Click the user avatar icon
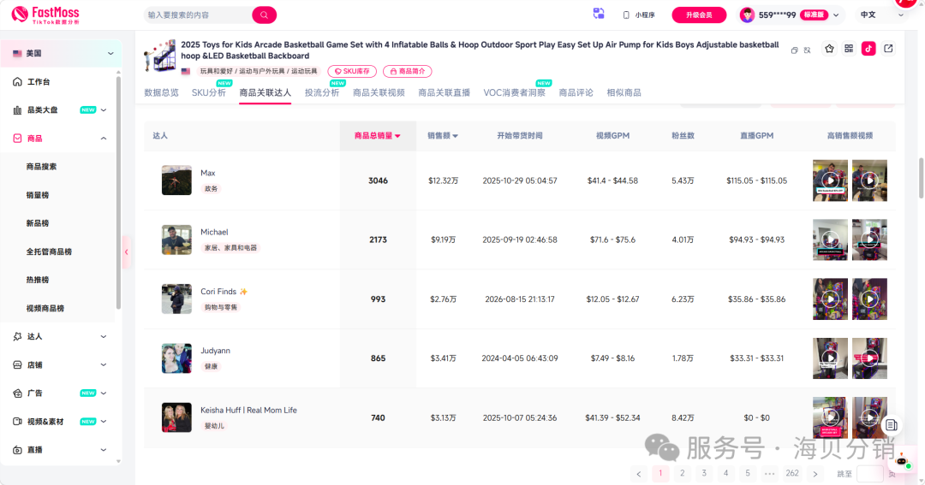The height and width of the screenshot is (485, 925). 747,15
